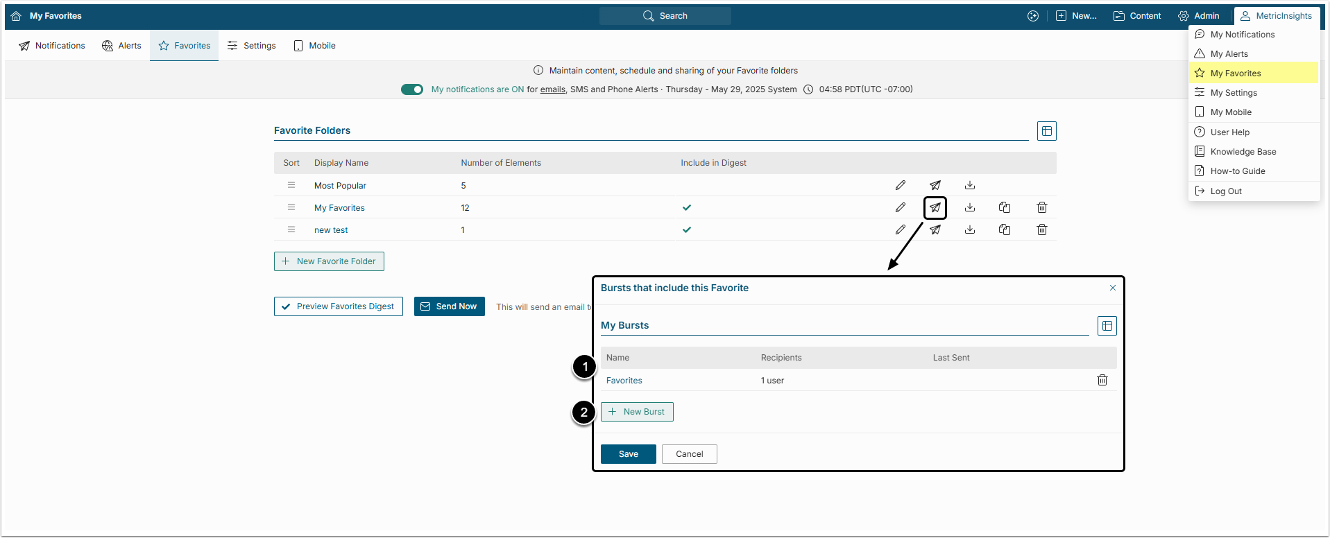Click the New Burst button
This screenshot has height=538, width=1330.
coord(636,412)
